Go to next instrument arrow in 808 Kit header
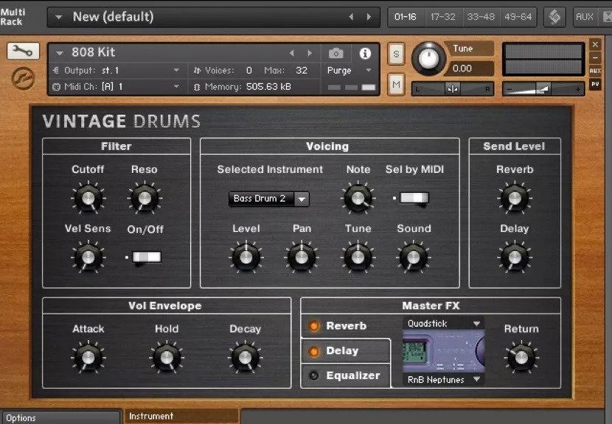 click(x=310, y=53)
